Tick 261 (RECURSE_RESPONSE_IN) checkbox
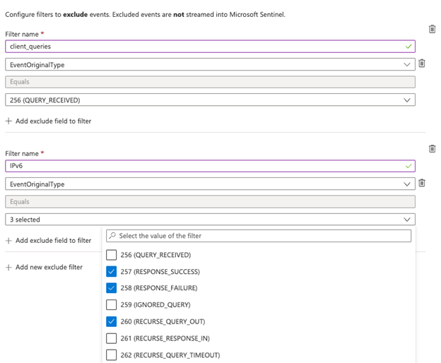Image resolution: width=441 pixels, height=363 pixels. pos(111,338)
